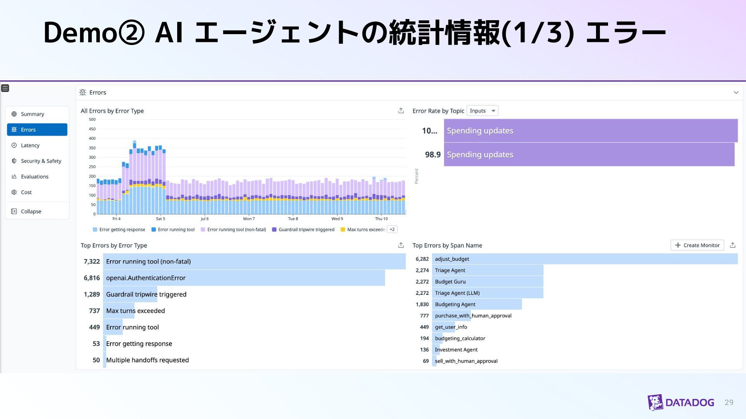Viewport: 746px width, 419px height.
Task: Toggle the Error running tool (non-fatal) legend series
Action: click(x=236, y=230)
